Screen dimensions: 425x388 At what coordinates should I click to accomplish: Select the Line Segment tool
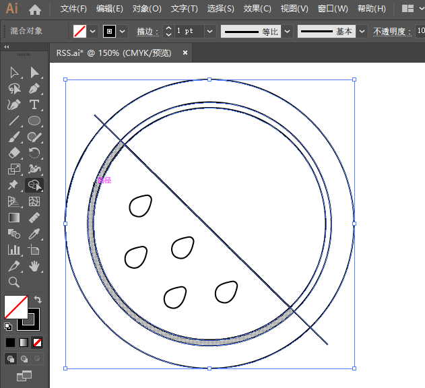13,121
